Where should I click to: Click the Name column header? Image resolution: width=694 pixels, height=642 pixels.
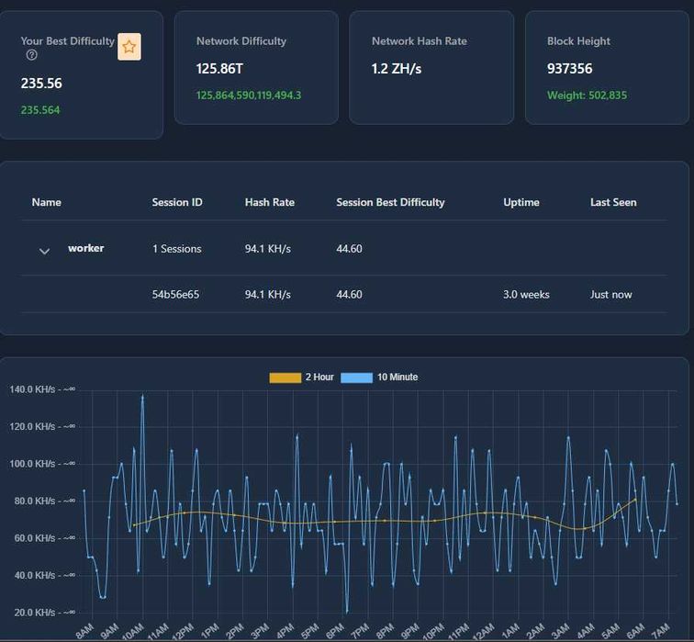(x=47, y=202)
